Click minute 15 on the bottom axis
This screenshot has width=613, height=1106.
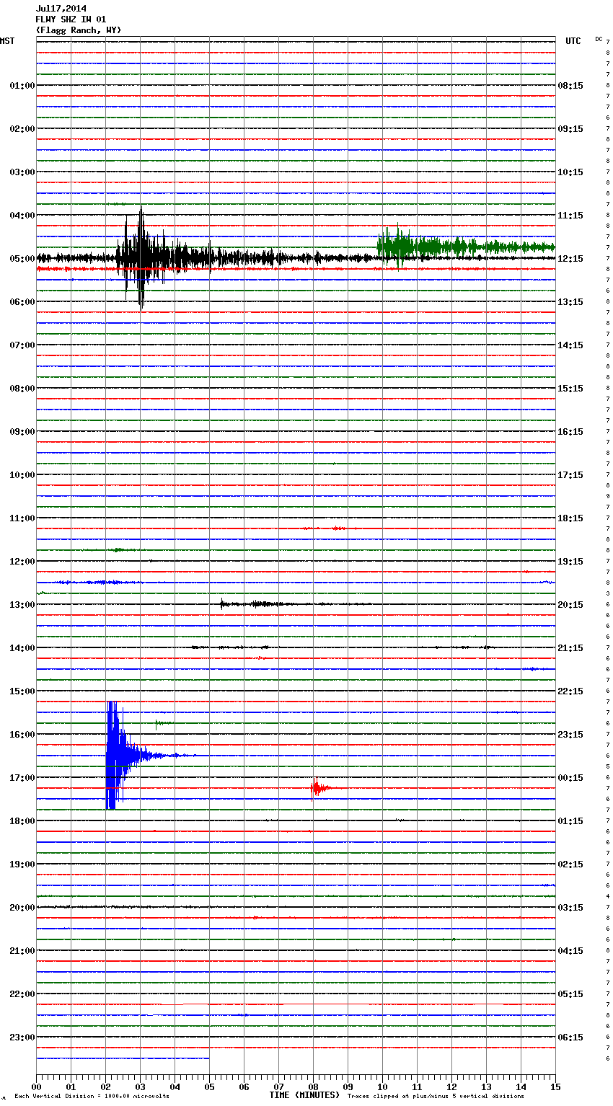tap(555, 1087)
